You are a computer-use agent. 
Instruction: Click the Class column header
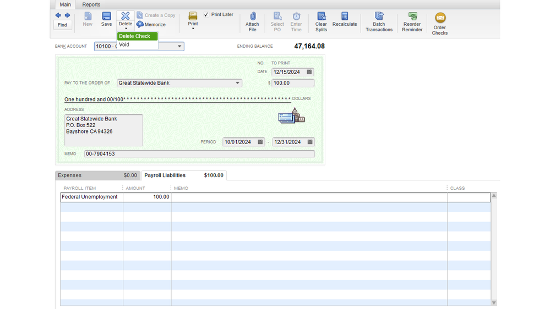coord(458,188)
